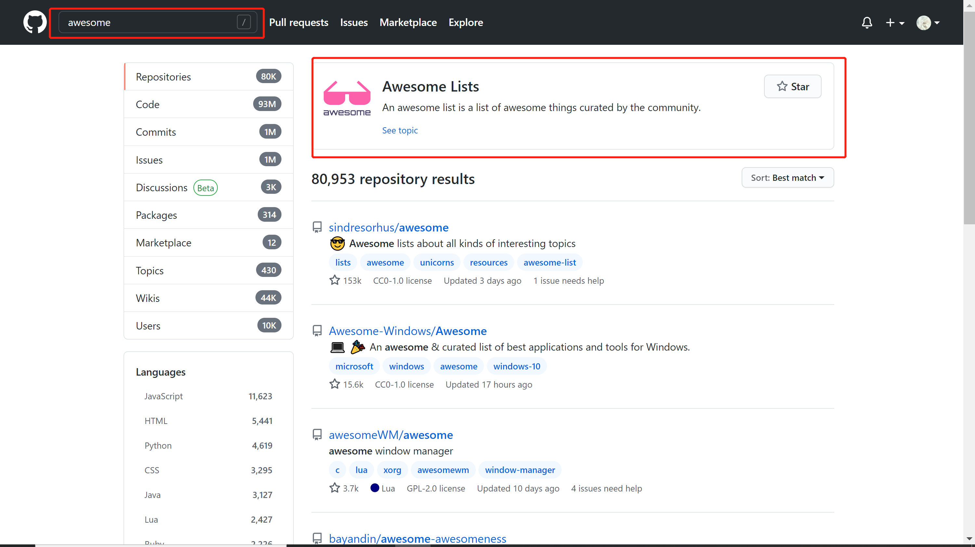Star the Awesome Lists topic
Screen dimensions: 975x547
click(793, 87)
